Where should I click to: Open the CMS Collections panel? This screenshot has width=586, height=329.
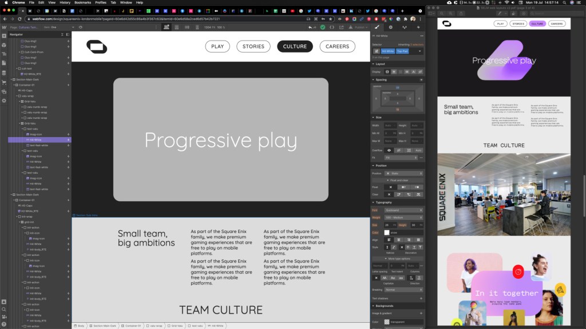[4, 73]
